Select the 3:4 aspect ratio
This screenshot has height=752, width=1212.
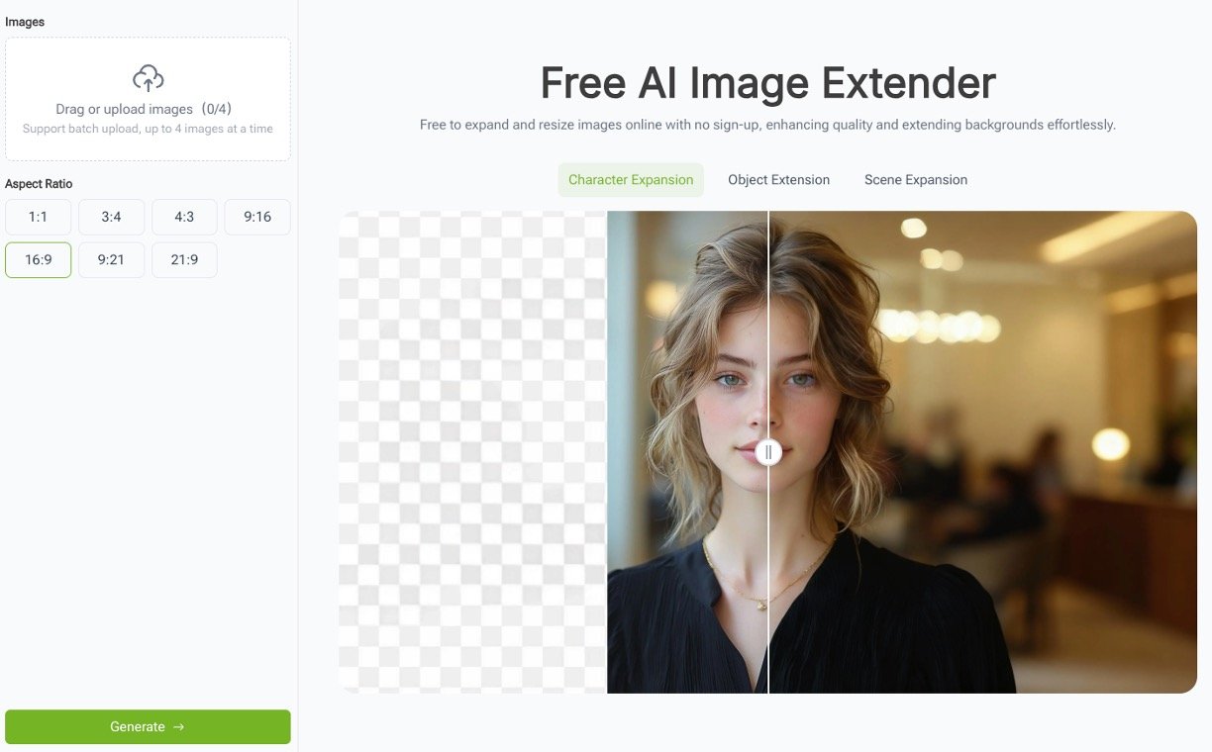(111, 217)
